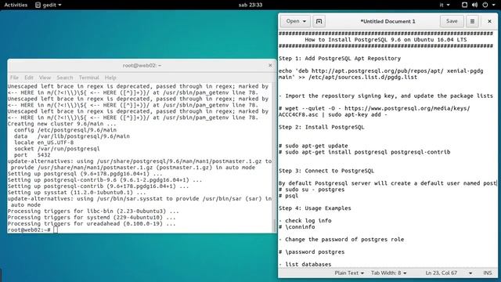Click the *Untitled Document 1 title
Image resolution: width=501 pixels, height=282 pixels.
click(387, 21)
